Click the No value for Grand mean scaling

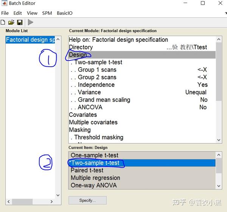[x=204, y=100]
